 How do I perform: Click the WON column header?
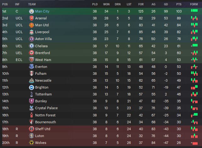[x=106, y=4]
